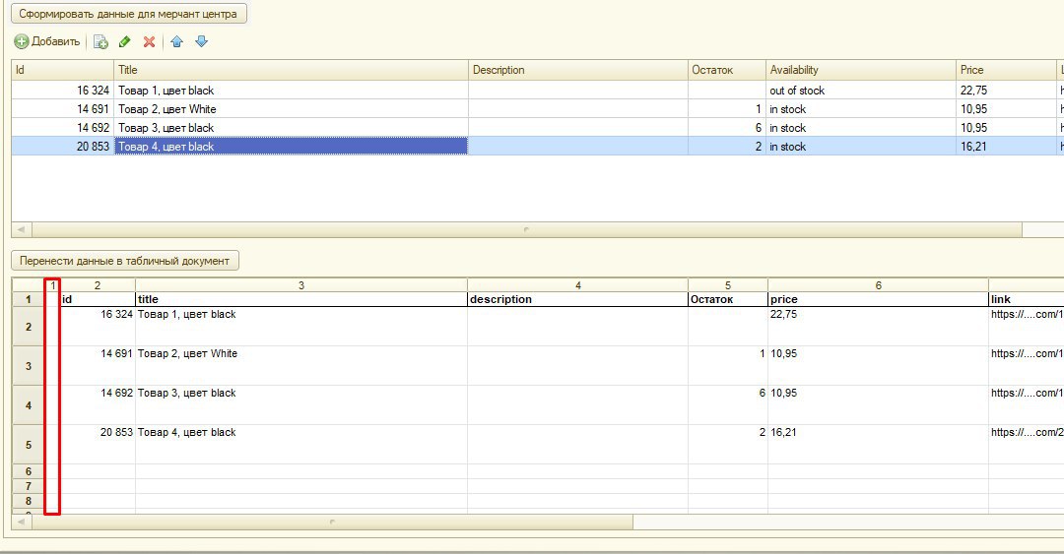The height and width of the screenshot is (554, 1064).
Task: Click price 16,21 in upper table
Action: 1006,147
